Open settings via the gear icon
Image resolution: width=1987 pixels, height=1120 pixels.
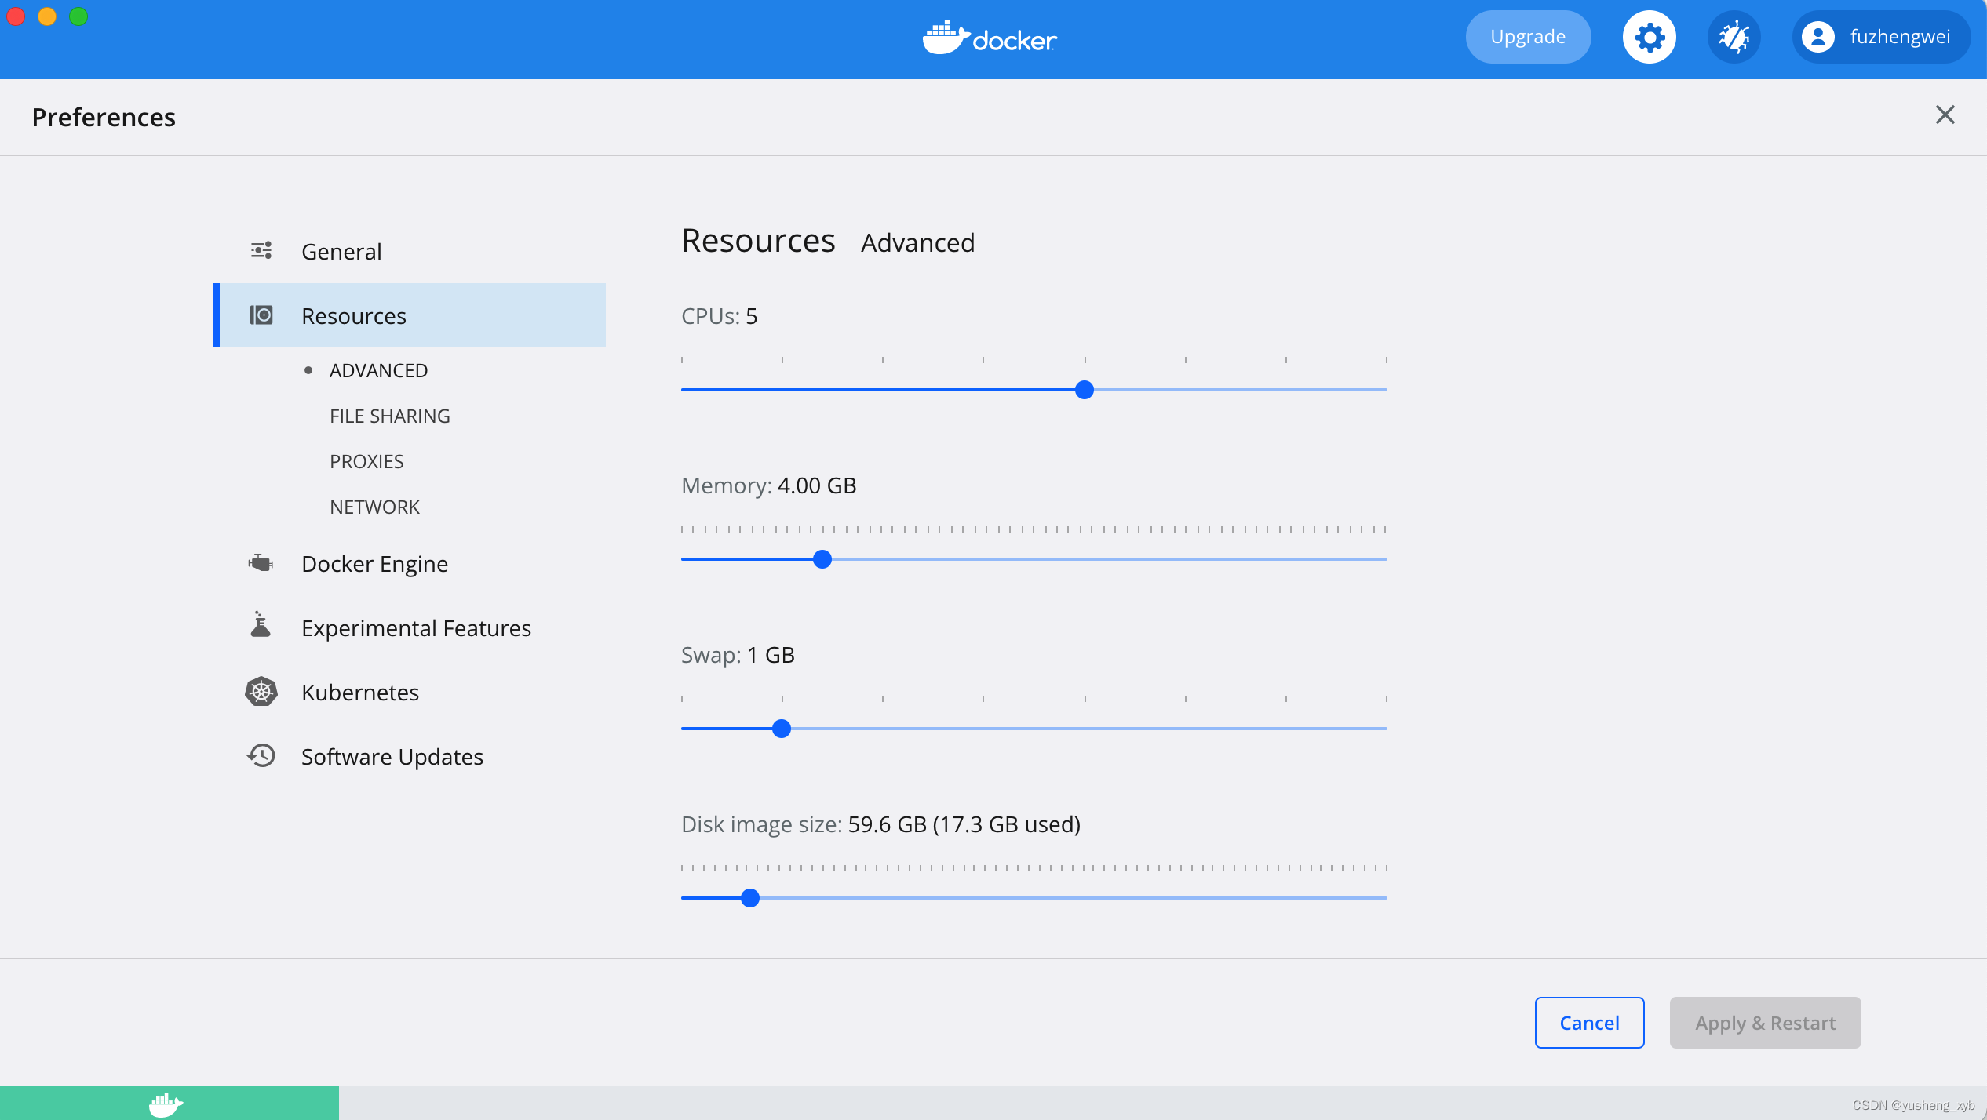1649,37
